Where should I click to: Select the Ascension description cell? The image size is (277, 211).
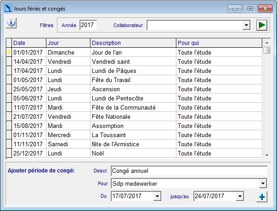[133, 89]
